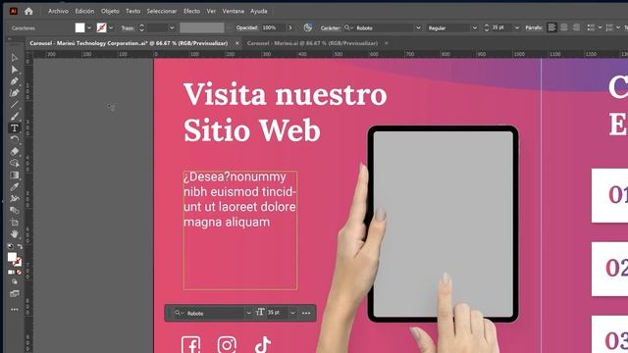Screen dimensions: 628x353
Task: Go to Illustrator Home screen
Action: (x=28, y=11)
